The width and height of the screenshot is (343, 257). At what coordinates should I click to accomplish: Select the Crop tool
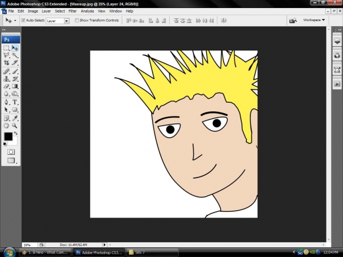(6, 63)
